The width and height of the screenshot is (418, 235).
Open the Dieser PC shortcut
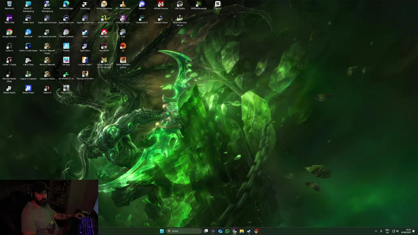tap(28, 7)
